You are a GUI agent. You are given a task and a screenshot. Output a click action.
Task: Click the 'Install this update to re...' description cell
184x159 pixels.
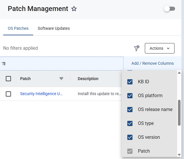point(99,94)
